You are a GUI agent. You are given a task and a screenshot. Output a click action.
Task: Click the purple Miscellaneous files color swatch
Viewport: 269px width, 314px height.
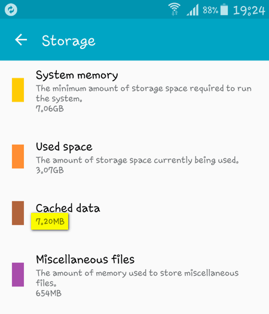(18, 275)
